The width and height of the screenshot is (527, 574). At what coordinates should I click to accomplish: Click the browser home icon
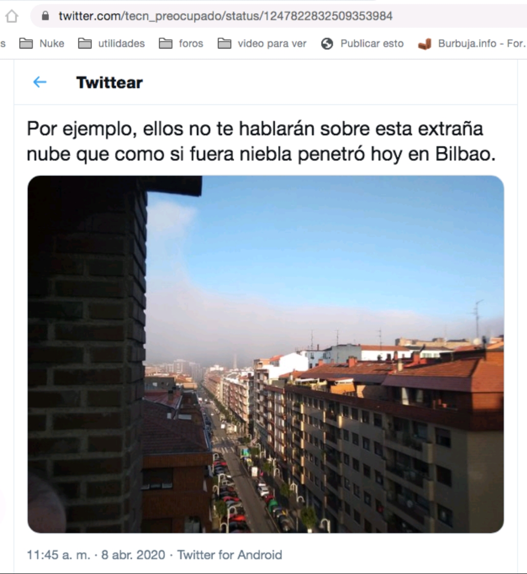(x=12, y=16)
